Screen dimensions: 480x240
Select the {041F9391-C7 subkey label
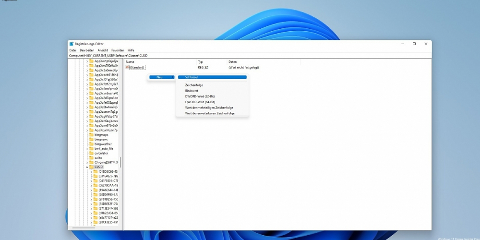(x=108, y=180)
